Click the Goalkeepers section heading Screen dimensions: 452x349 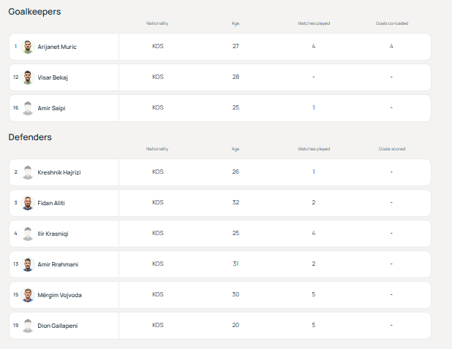pyautogui.click(x=34, y=12)
